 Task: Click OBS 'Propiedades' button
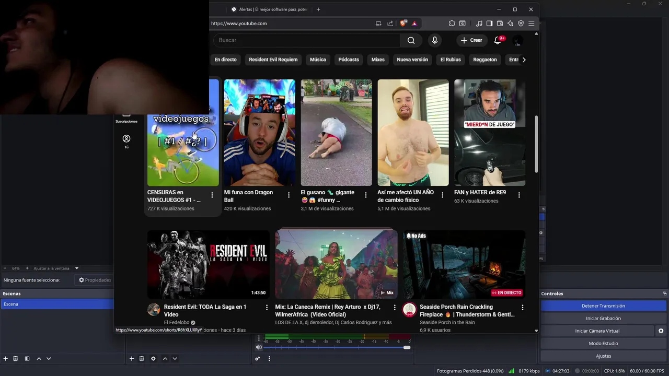[x=95, y=280]
